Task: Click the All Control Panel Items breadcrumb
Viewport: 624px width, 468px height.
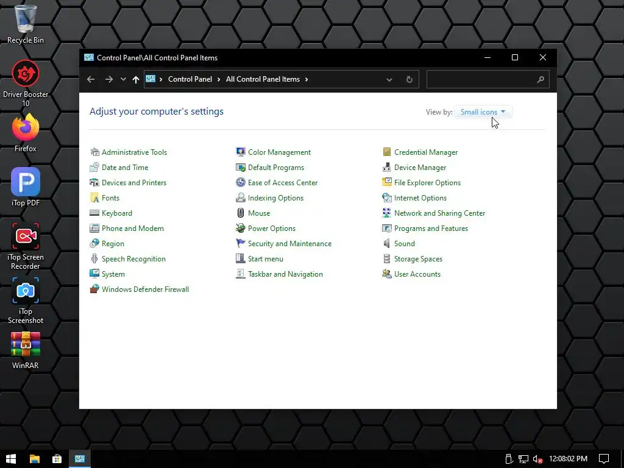Action: (x=263, y=79)
